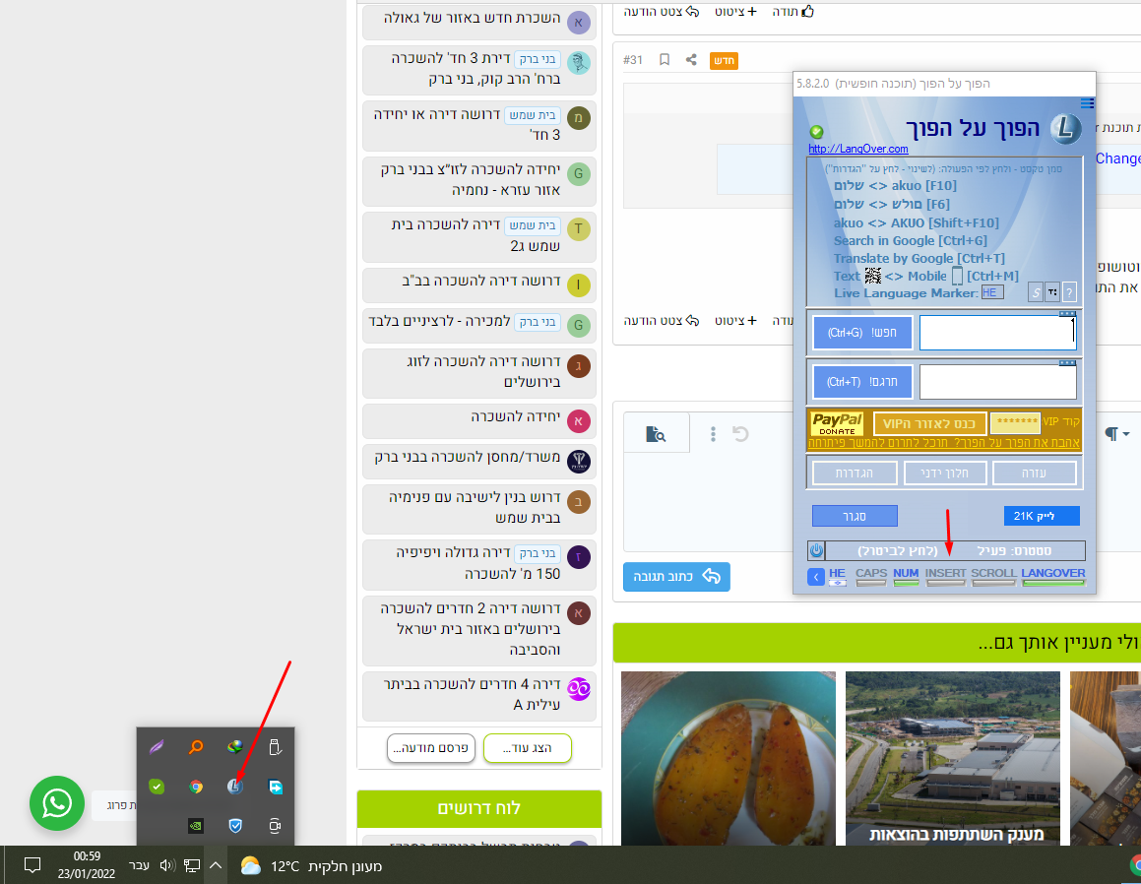Click the editor undo arrow icon
The image size is (1141, 884).
click(x=740, y=434)
